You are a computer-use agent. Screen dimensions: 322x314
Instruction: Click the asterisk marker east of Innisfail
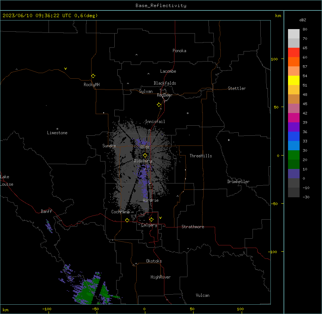click(x=188, y=113)
